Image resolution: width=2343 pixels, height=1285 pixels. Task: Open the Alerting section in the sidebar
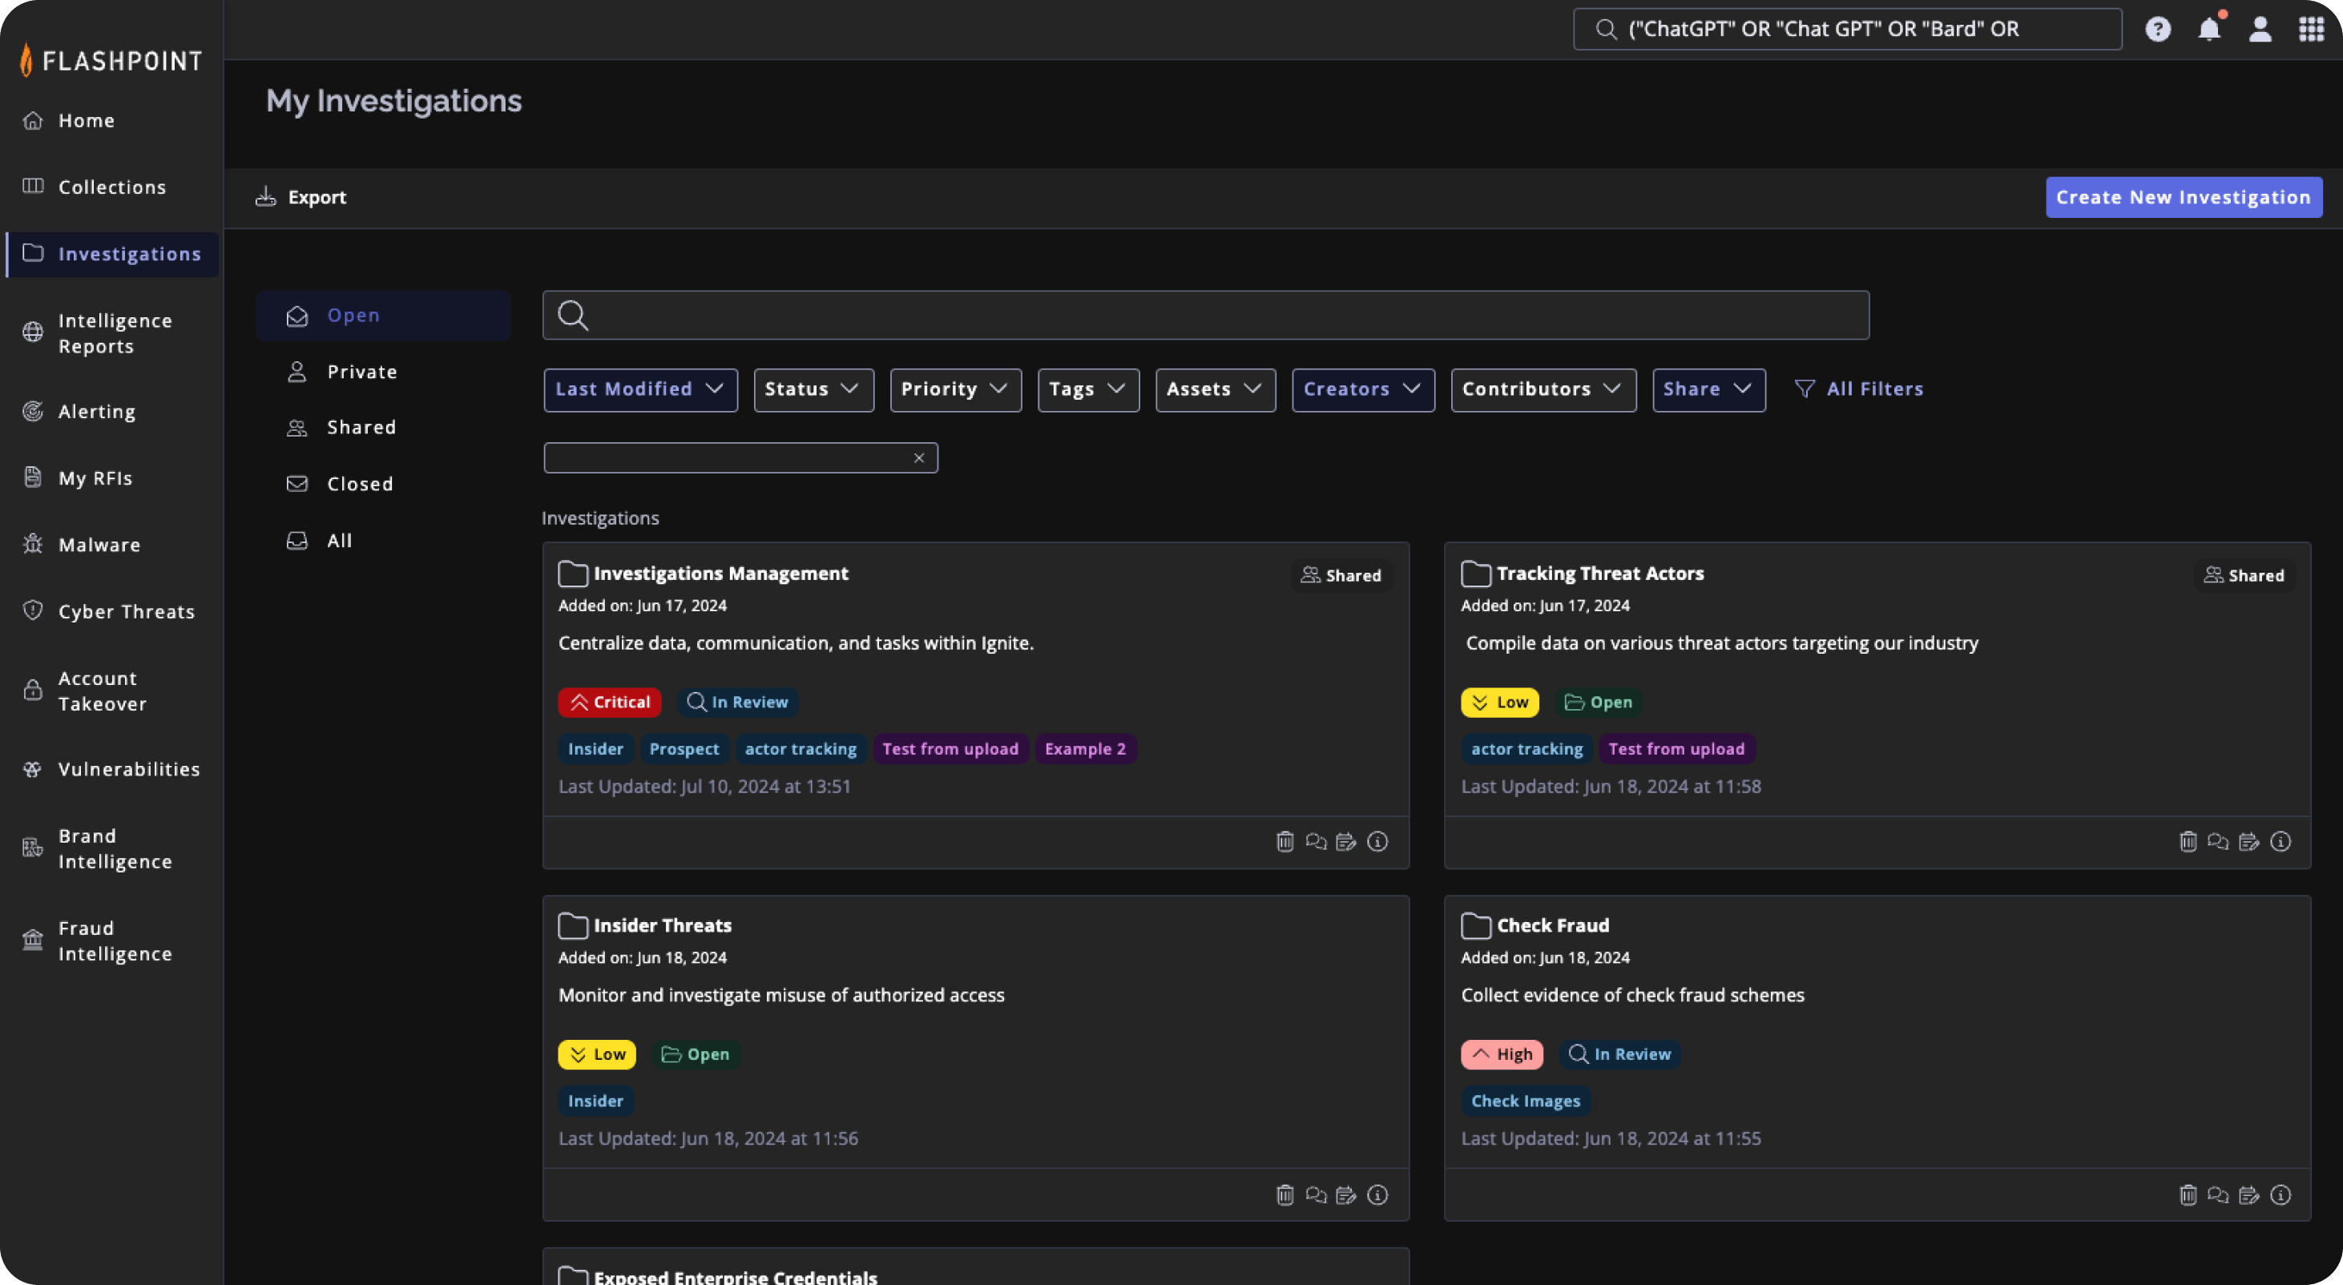pyautogui.click(x=96, y=411)
